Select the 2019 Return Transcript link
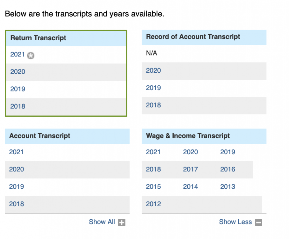This screenshot has width=289, height=239. pos(18,89)
